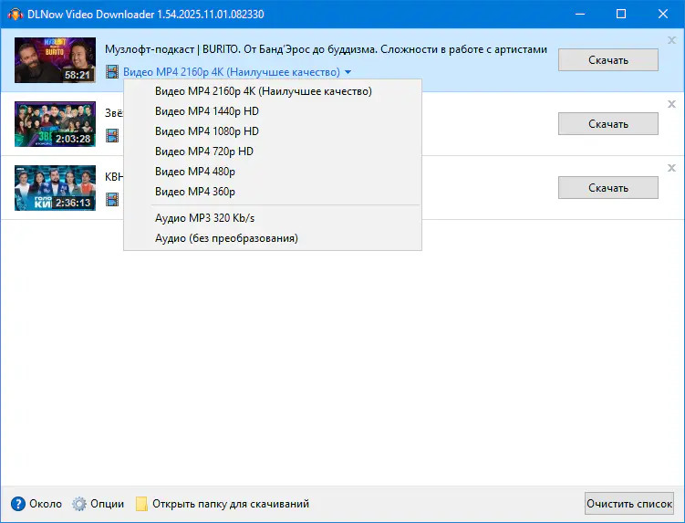Image resolution: width=685 pixels, height=523 pixels.
Task: Click the film icon under the KVN video's title
Action: pyautogui.click(x=112, y=200)
